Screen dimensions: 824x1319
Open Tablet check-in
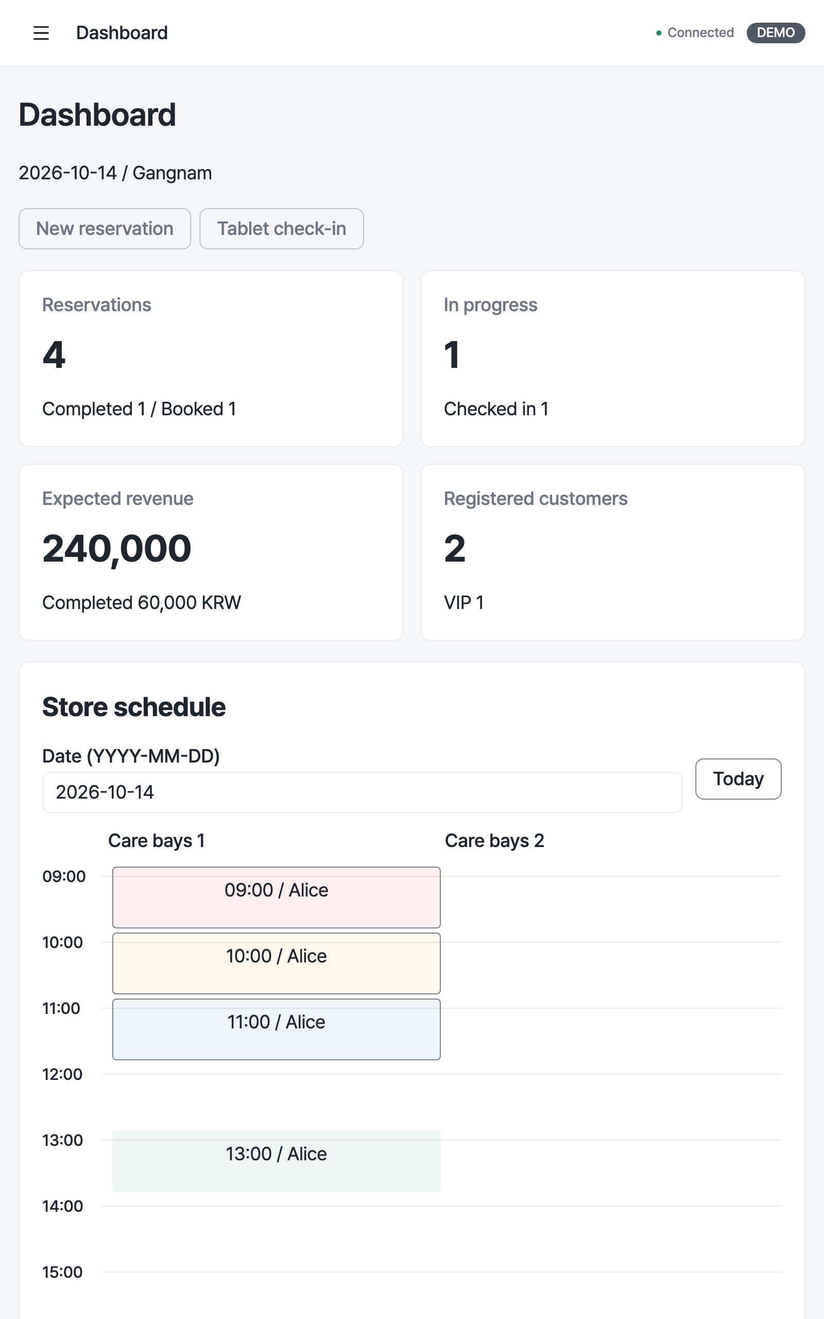click(x=281, y=229)
